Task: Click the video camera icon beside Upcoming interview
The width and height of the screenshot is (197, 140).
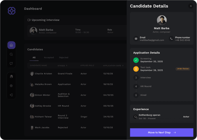Action: click(29, 20)
